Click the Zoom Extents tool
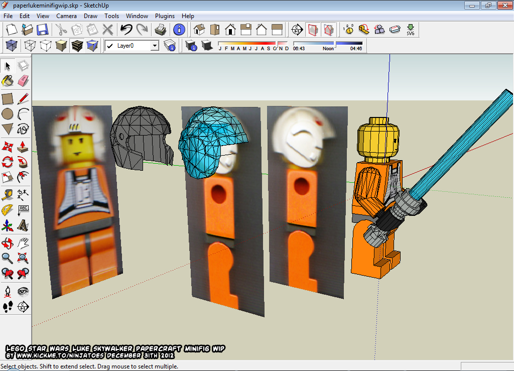 coord(23,258)
